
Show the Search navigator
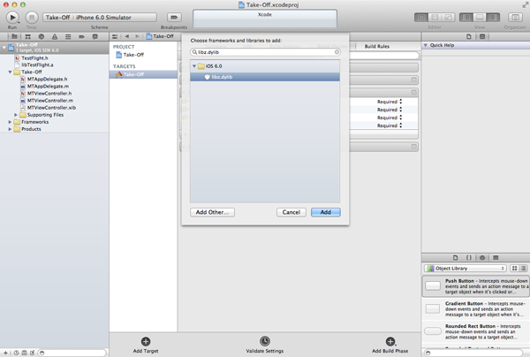pyautogui.click(x=42, y=36)
